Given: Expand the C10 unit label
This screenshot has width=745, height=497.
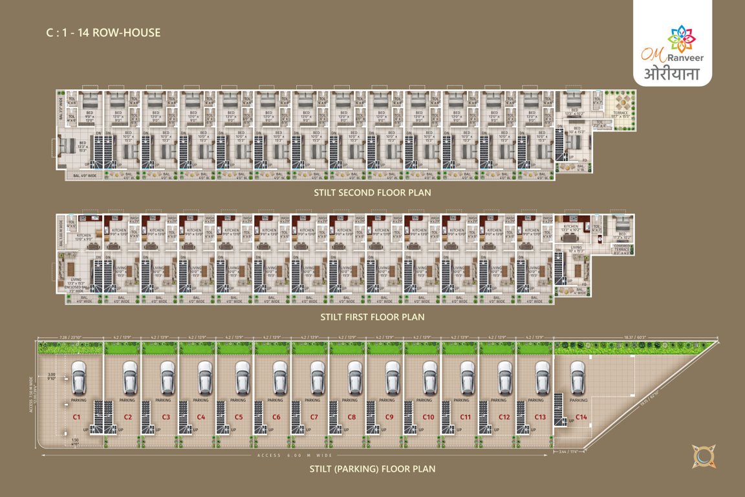Looking at the screenshot, I should pyautogui.click(x=427, y=417).
